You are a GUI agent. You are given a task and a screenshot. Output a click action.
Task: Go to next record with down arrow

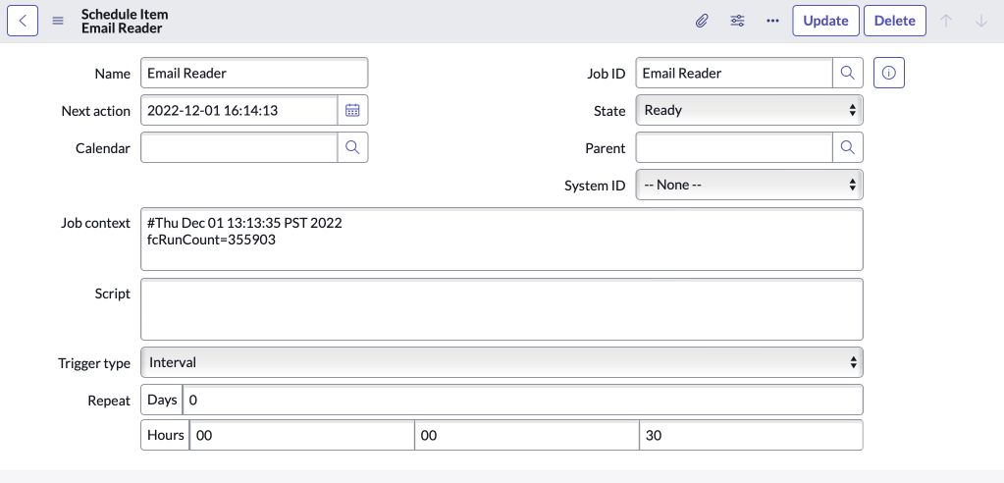coord(981,21)
